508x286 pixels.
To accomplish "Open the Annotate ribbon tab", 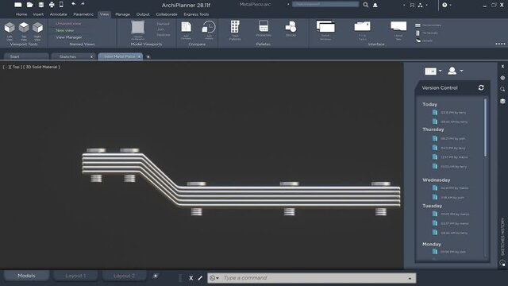I will [x=58, y=14].
